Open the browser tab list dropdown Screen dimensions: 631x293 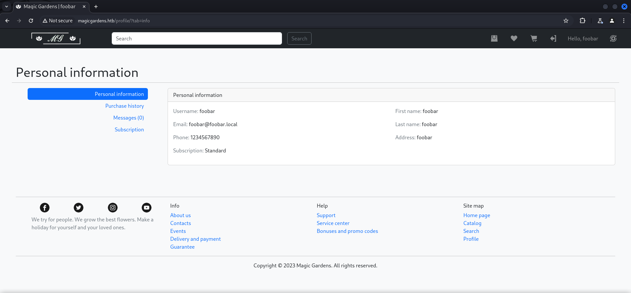point(7,7)
